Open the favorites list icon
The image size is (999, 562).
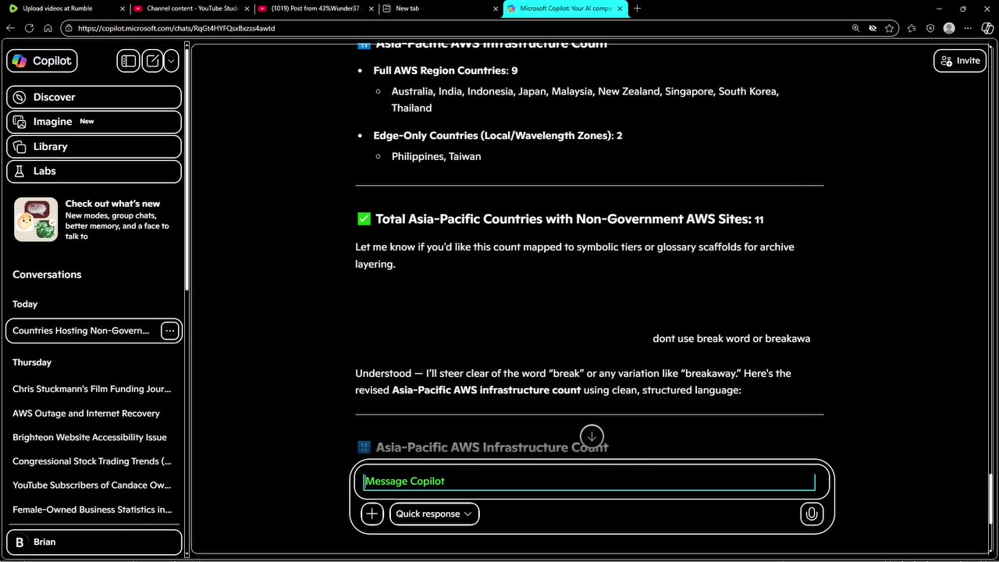click(912, 28)
